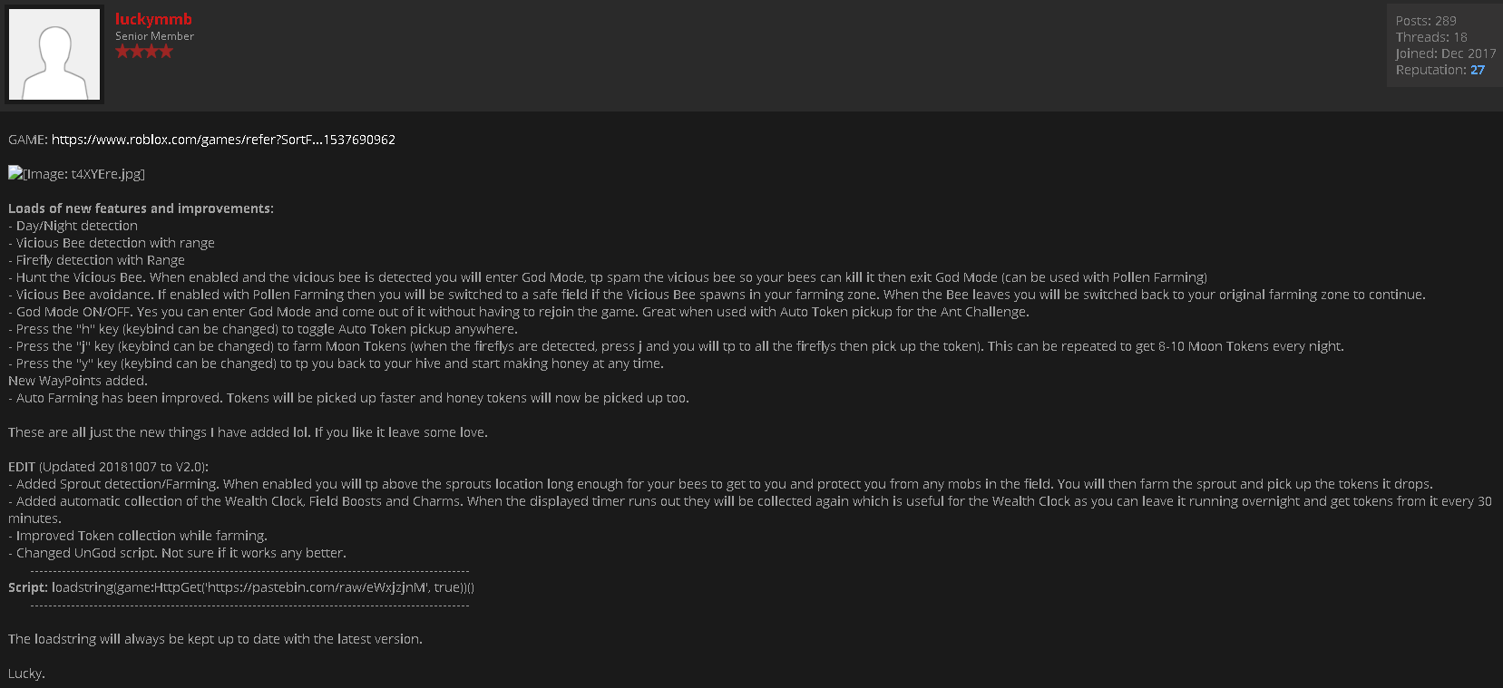Open the reputation score 27 link
Image resolution: width=1503 pixels, height=688 pixels.
coord(1478,70)
